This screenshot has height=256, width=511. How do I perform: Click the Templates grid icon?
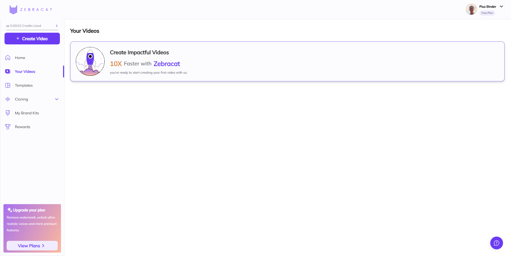point(8,85)
